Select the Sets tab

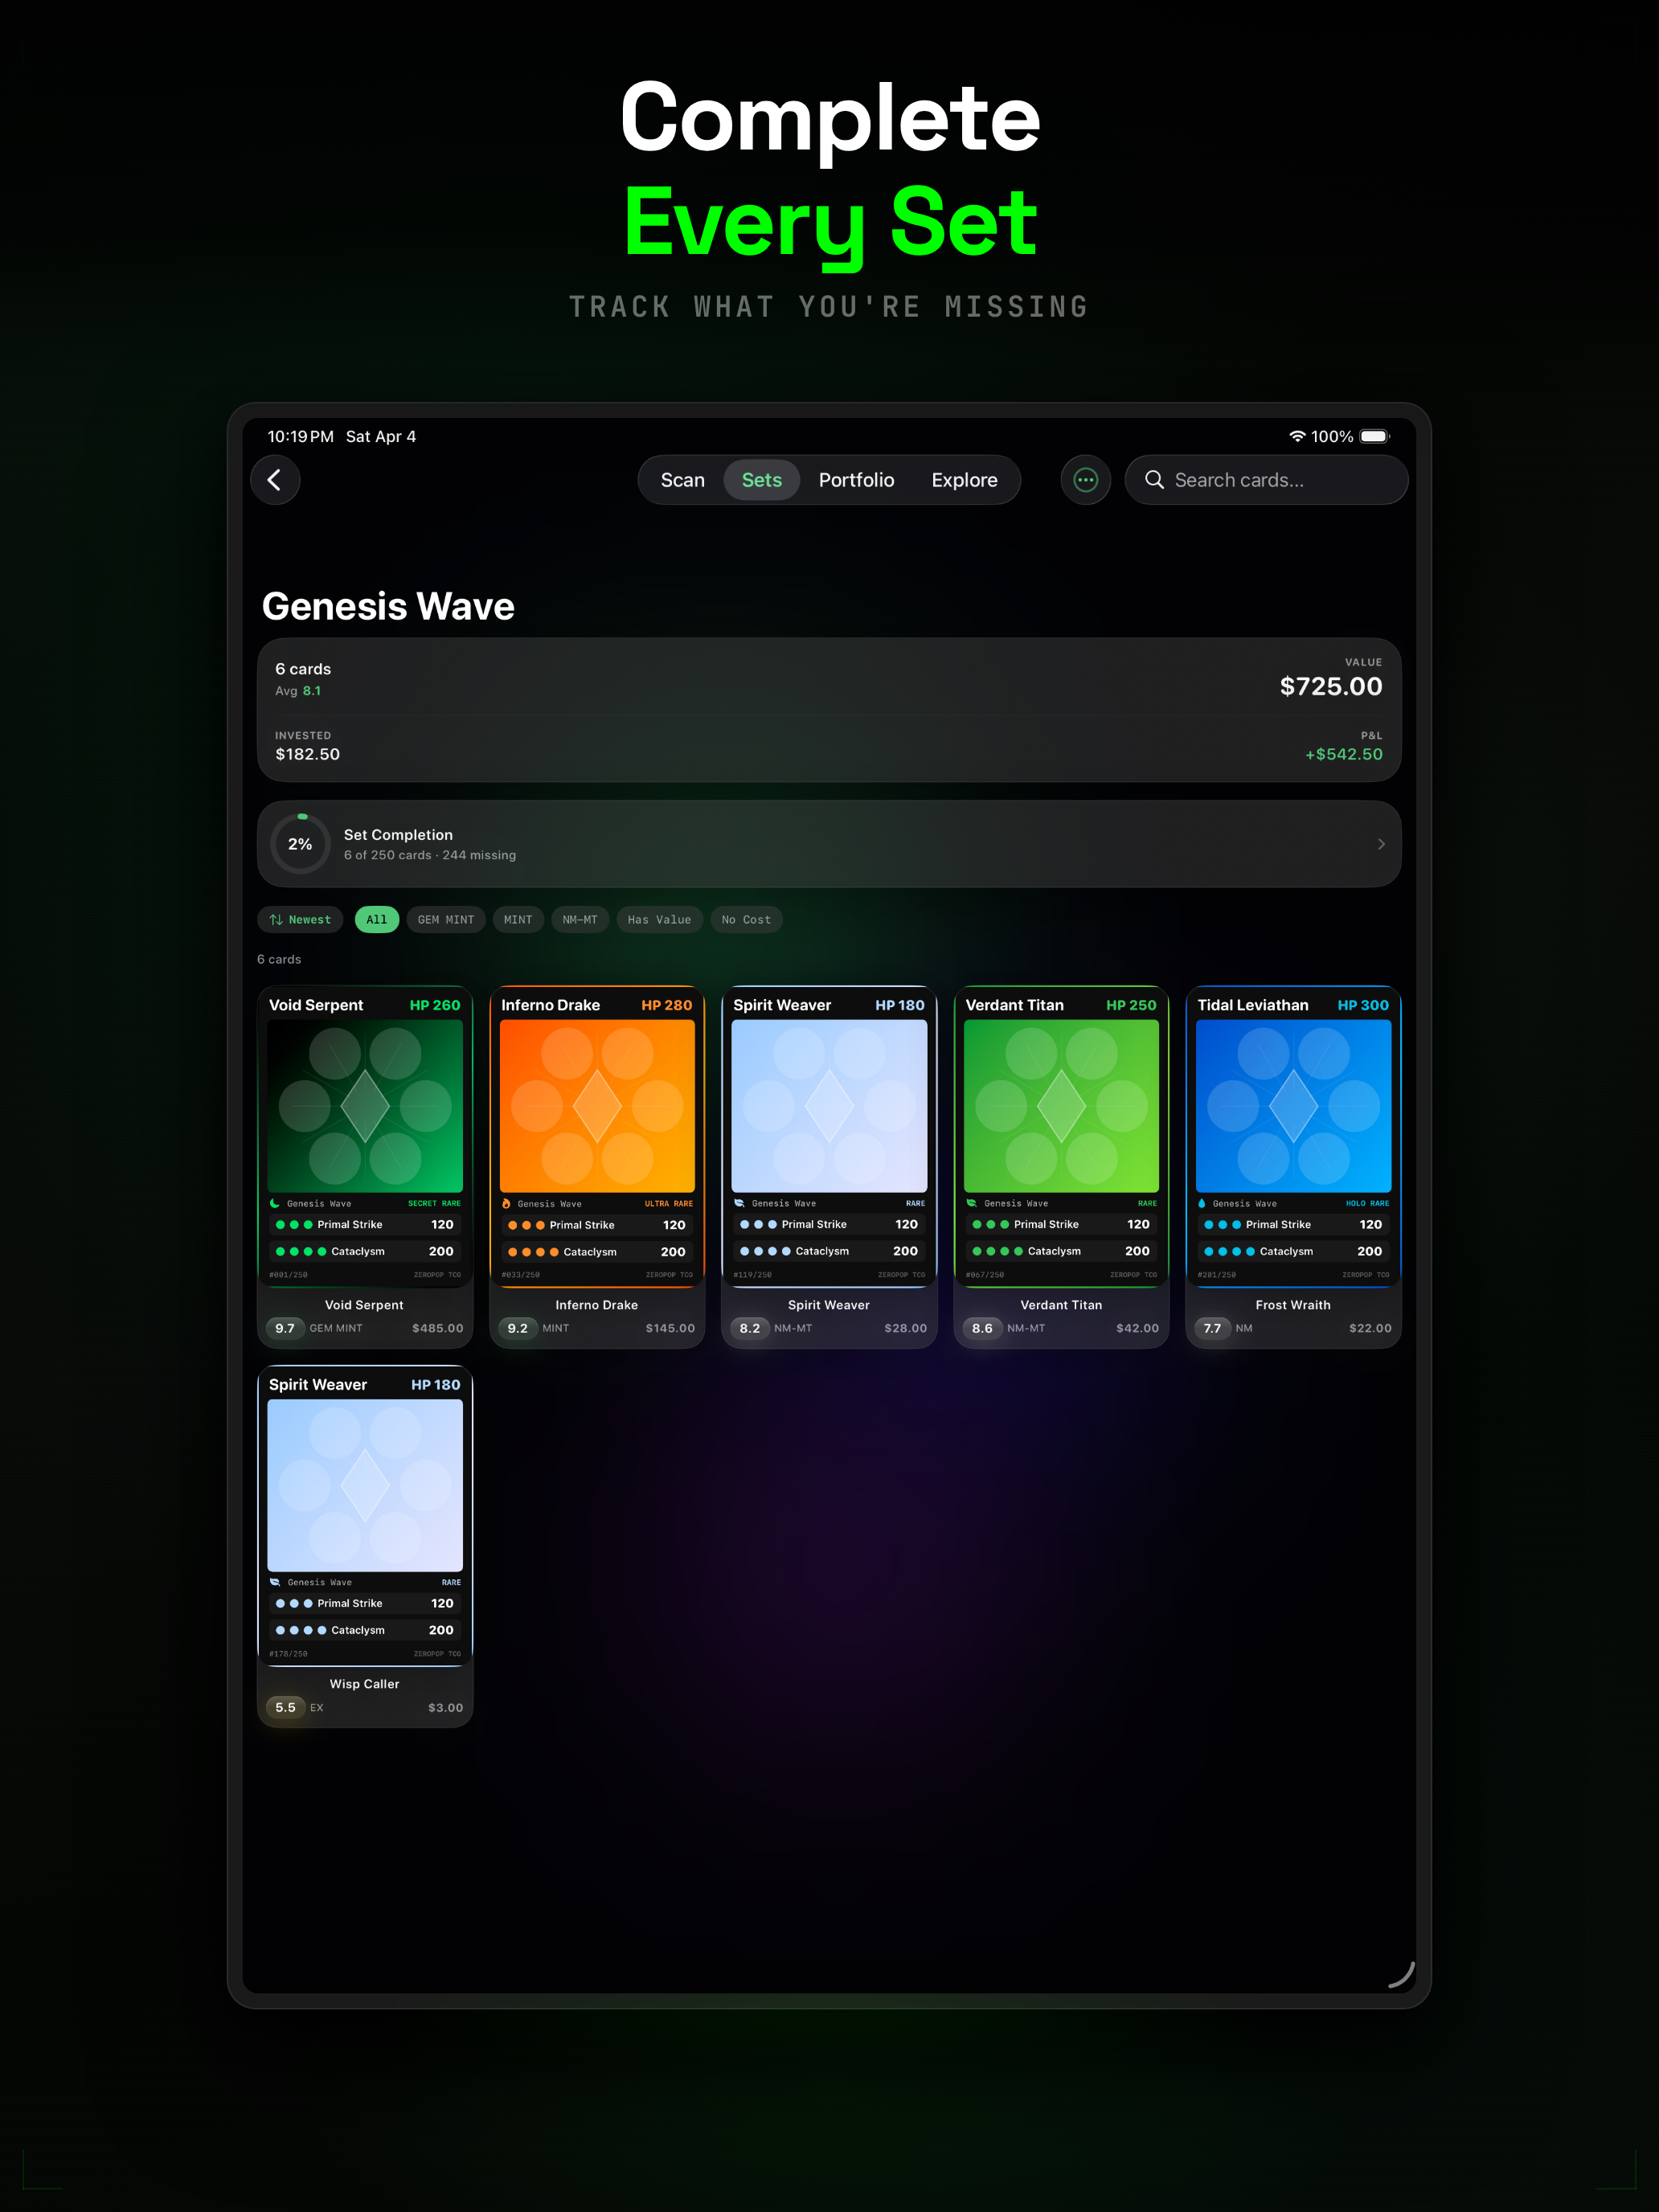pyautogui.click(x=762, y=480)
